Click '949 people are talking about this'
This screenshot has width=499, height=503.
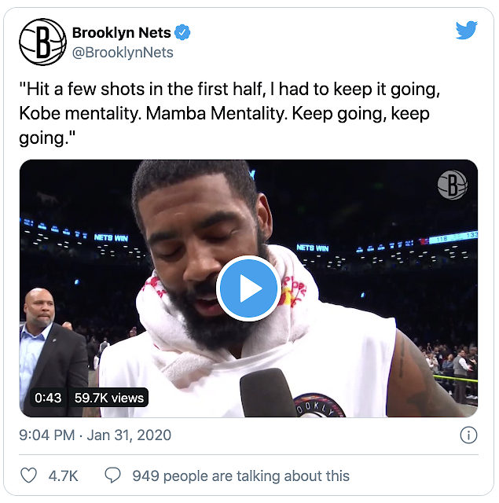tap(240, 475)
